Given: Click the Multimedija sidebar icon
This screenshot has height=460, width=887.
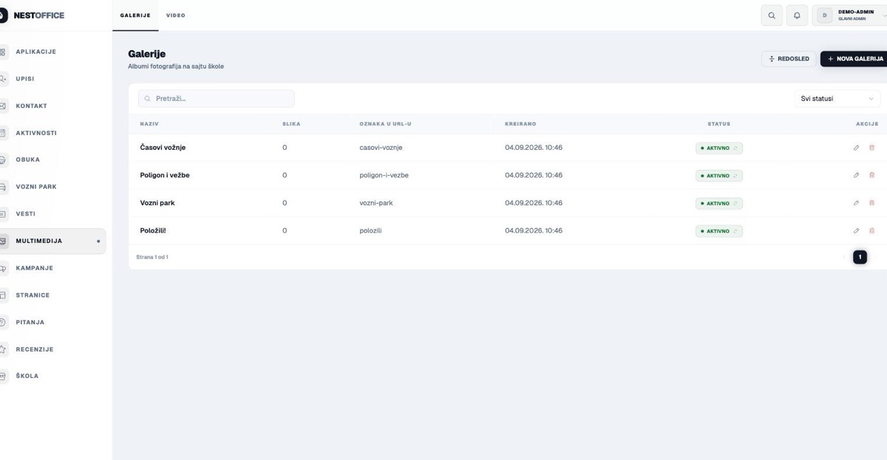Looking at the screenshot, I should tap(2, 241).
